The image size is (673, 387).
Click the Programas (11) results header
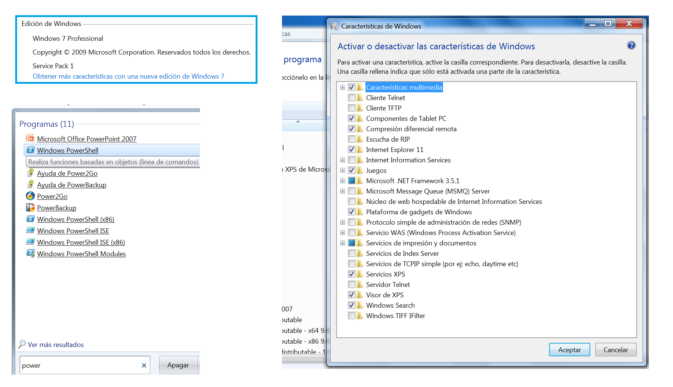pos(47,124)
